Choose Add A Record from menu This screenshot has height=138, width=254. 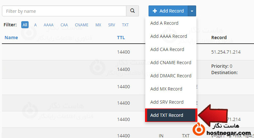pos(164,23)
